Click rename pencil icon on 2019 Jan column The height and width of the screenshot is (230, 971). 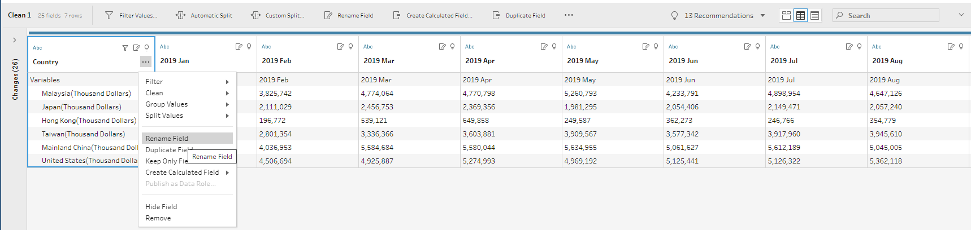(x=239, y=47)
